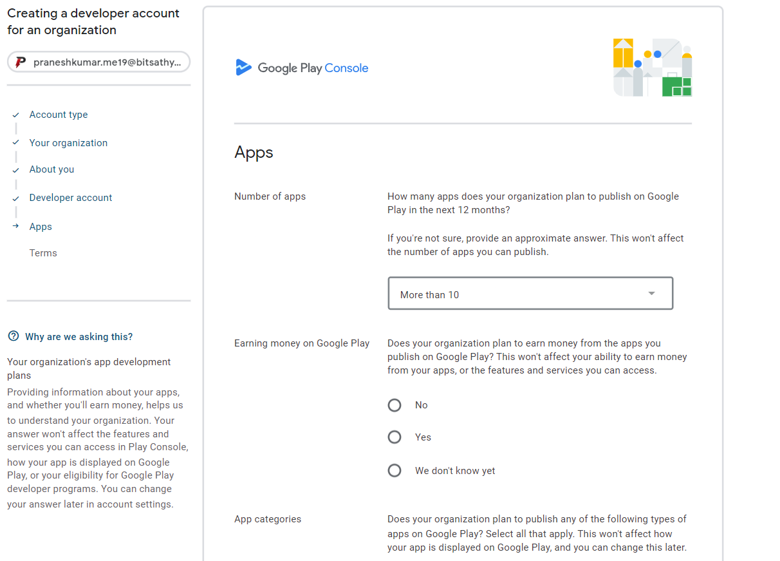Click the checkmark next to About you
Viewport: 780px width, 561px height.
point(16,170)
